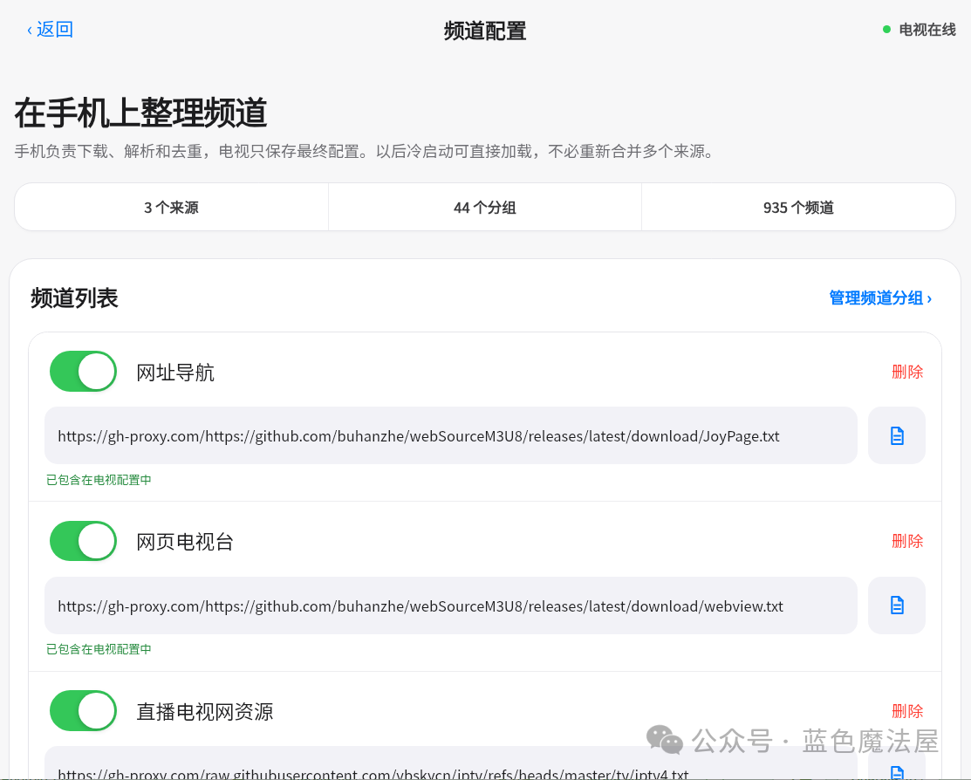Click the 直播电视网资源 source name
Screen dimensions: 971x780
[204, 711]
